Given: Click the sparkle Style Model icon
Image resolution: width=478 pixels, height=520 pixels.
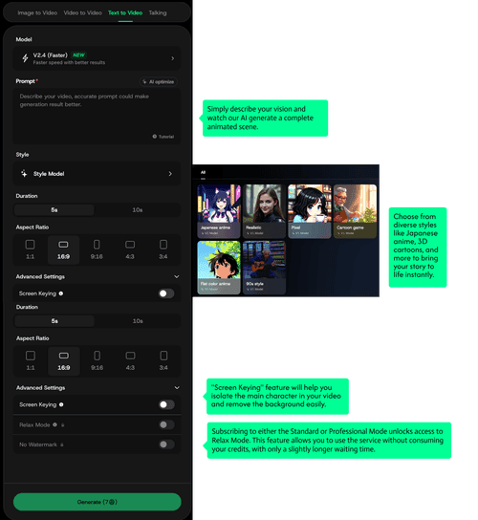Looking at the screenshot, I should click(24, 173).
